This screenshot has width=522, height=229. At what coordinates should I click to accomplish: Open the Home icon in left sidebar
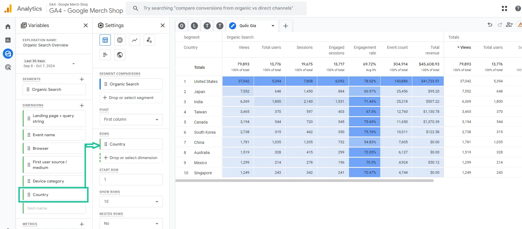tap(8, 27)
